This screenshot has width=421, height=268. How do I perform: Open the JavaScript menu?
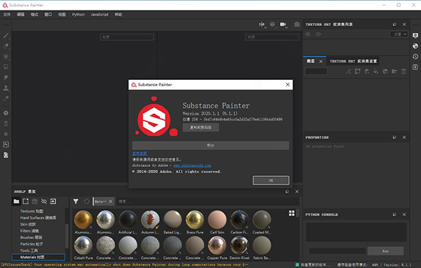100,15
